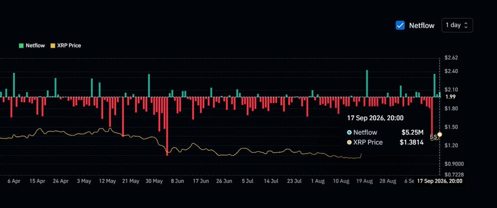This screenshot has width=497, height=208.
Task: Open the 1 day interval dropdown
Action: click(x=457, y=25)
